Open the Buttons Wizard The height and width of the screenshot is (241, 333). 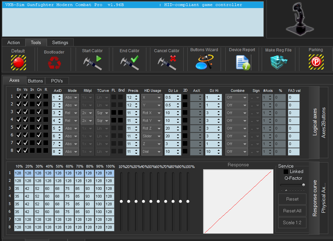(204, 62)
